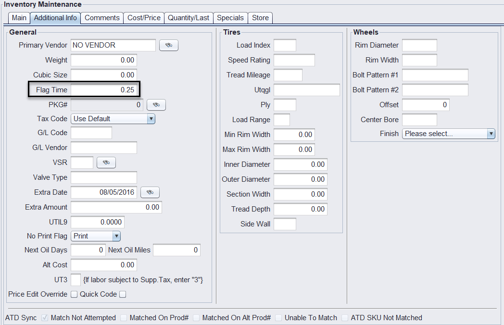Image resolution: width=504 pixels, height=325 pixels.
Task: Open the Store tab
Action: click(261, 18)
